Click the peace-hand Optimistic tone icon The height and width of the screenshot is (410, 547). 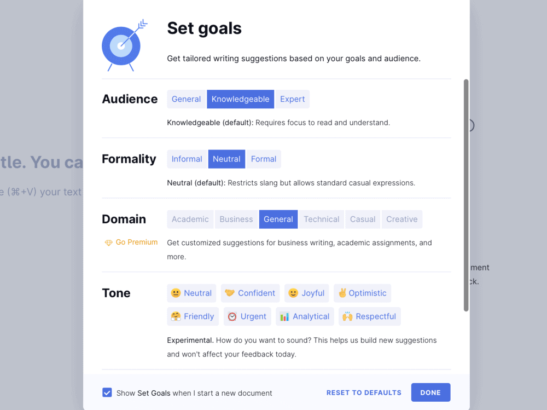342,293
